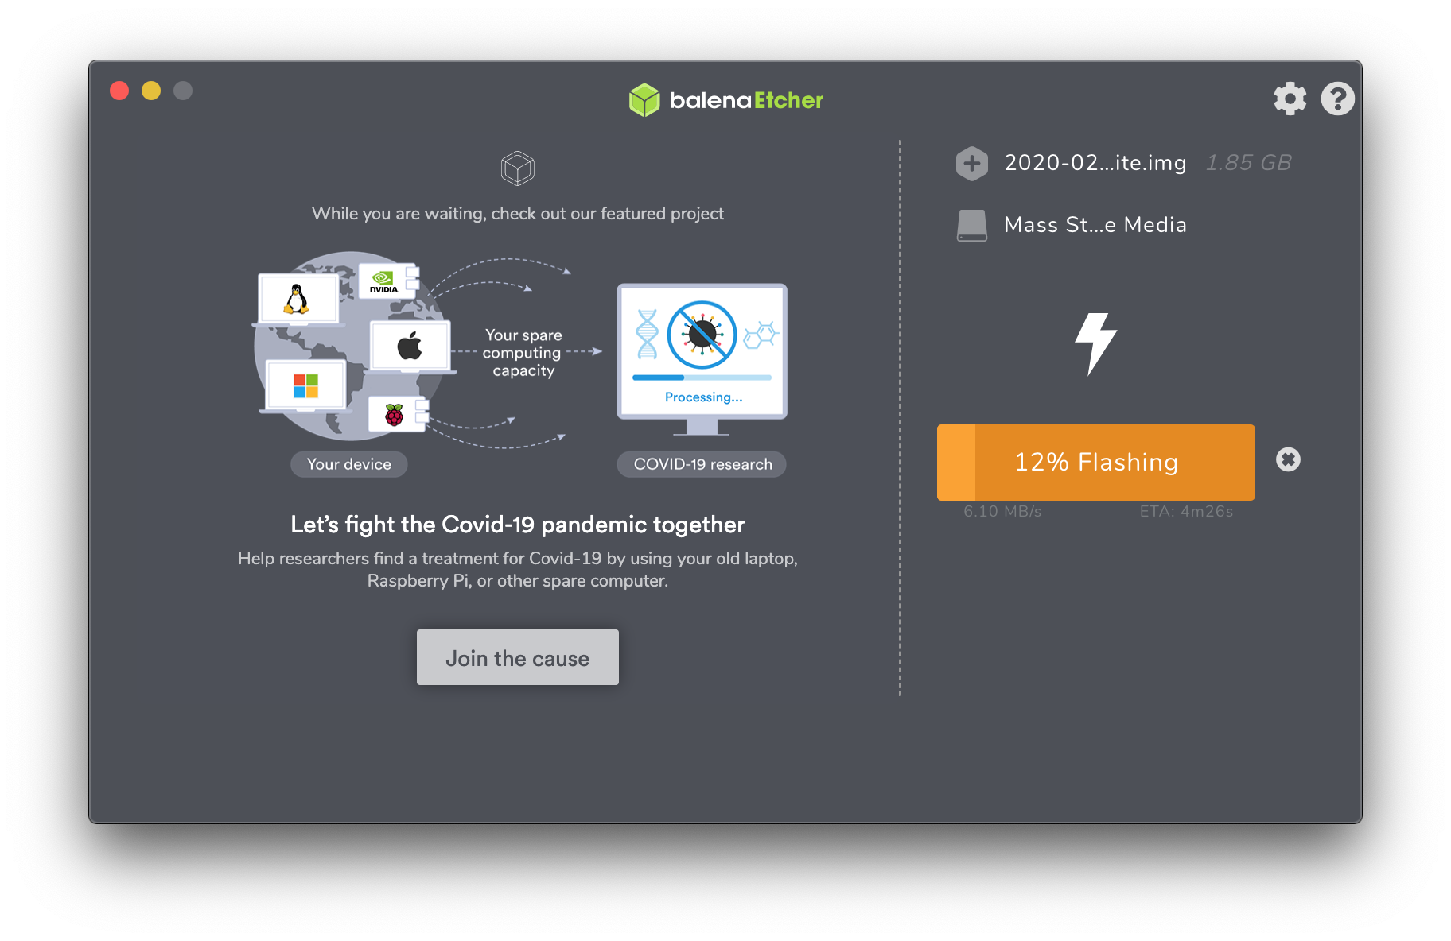
Task: Click the Processing monitor illustration
Action: coord(702,358)
